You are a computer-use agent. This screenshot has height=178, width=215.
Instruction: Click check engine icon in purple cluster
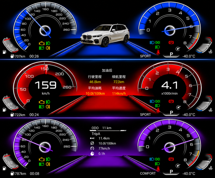coord(42,159)
